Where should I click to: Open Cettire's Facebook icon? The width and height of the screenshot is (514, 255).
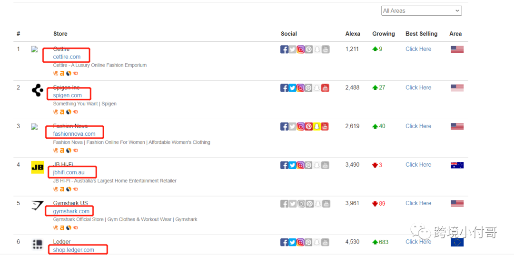tap(285, 49)
